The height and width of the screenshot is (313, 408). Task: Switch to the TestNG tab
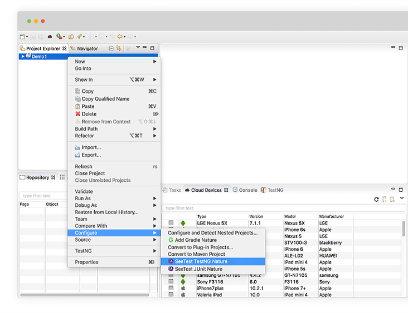click(272, 190)
